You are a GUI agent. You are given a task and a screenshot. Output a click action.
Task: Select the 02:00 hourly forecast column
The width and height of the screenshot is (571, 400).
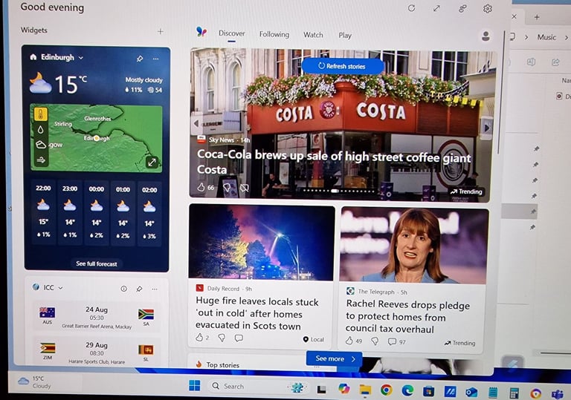click(x=149, y=214)
